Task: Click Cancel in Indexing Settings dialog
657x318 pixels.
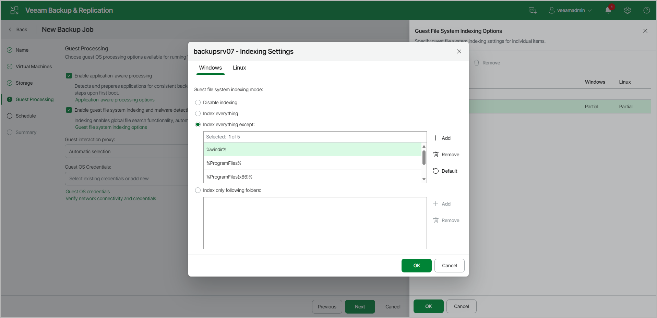Action: [x=450, y=266]
